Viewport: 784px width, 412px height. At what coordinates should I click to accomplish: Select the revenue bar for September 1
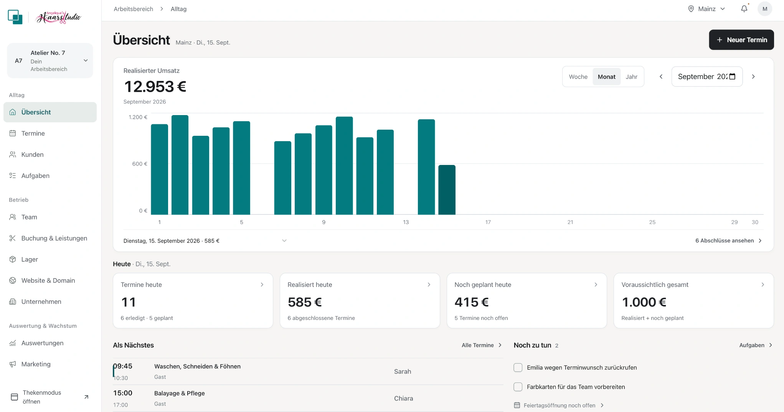pos(160,169)
